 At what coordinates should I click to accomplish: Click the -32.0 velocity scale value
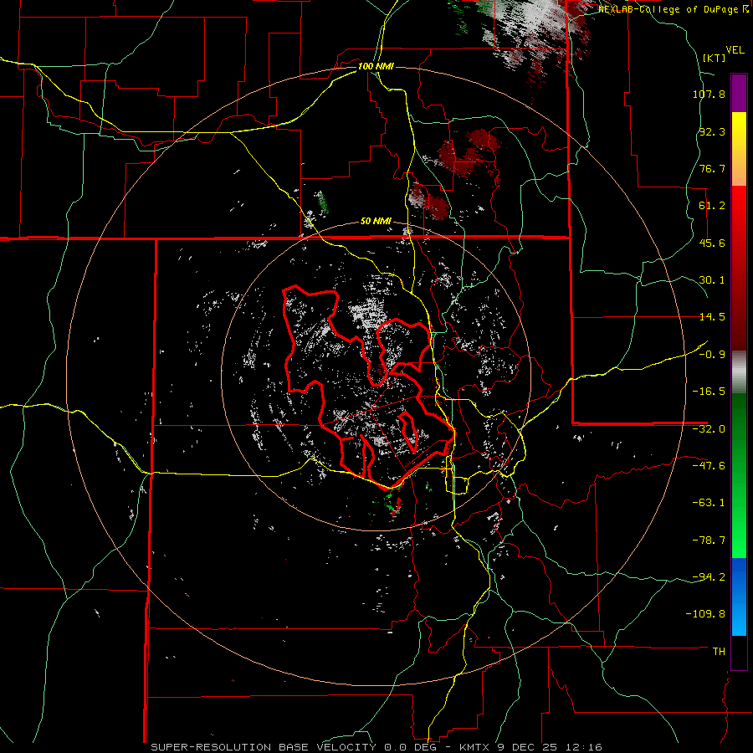709,429
